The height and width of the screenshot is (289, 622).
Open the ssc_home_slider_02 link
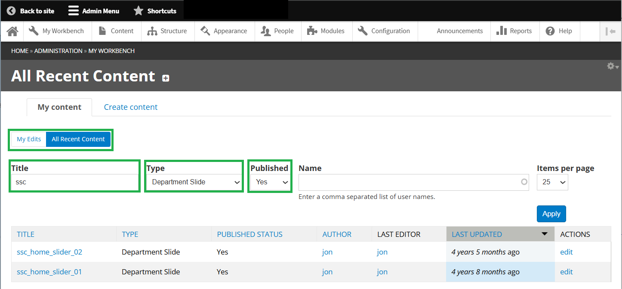pos(49,252)
